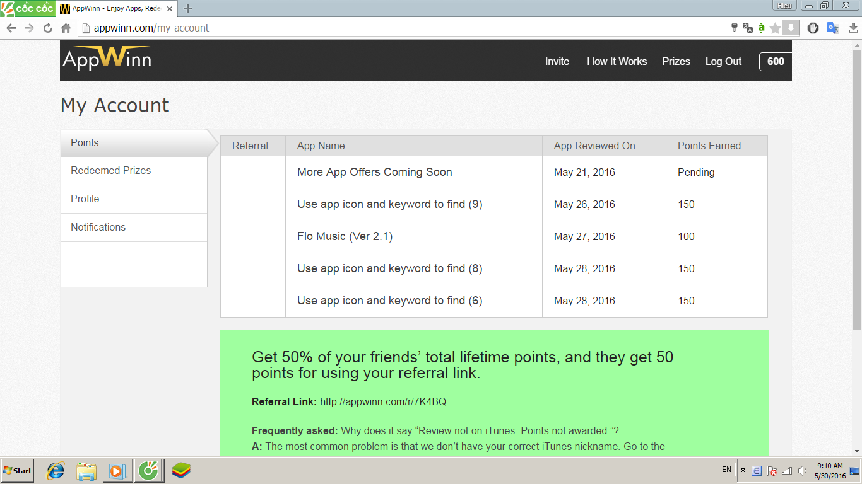Click the green Vietnamese typing icon
862x484 pixels.
[x=762, y=28]
